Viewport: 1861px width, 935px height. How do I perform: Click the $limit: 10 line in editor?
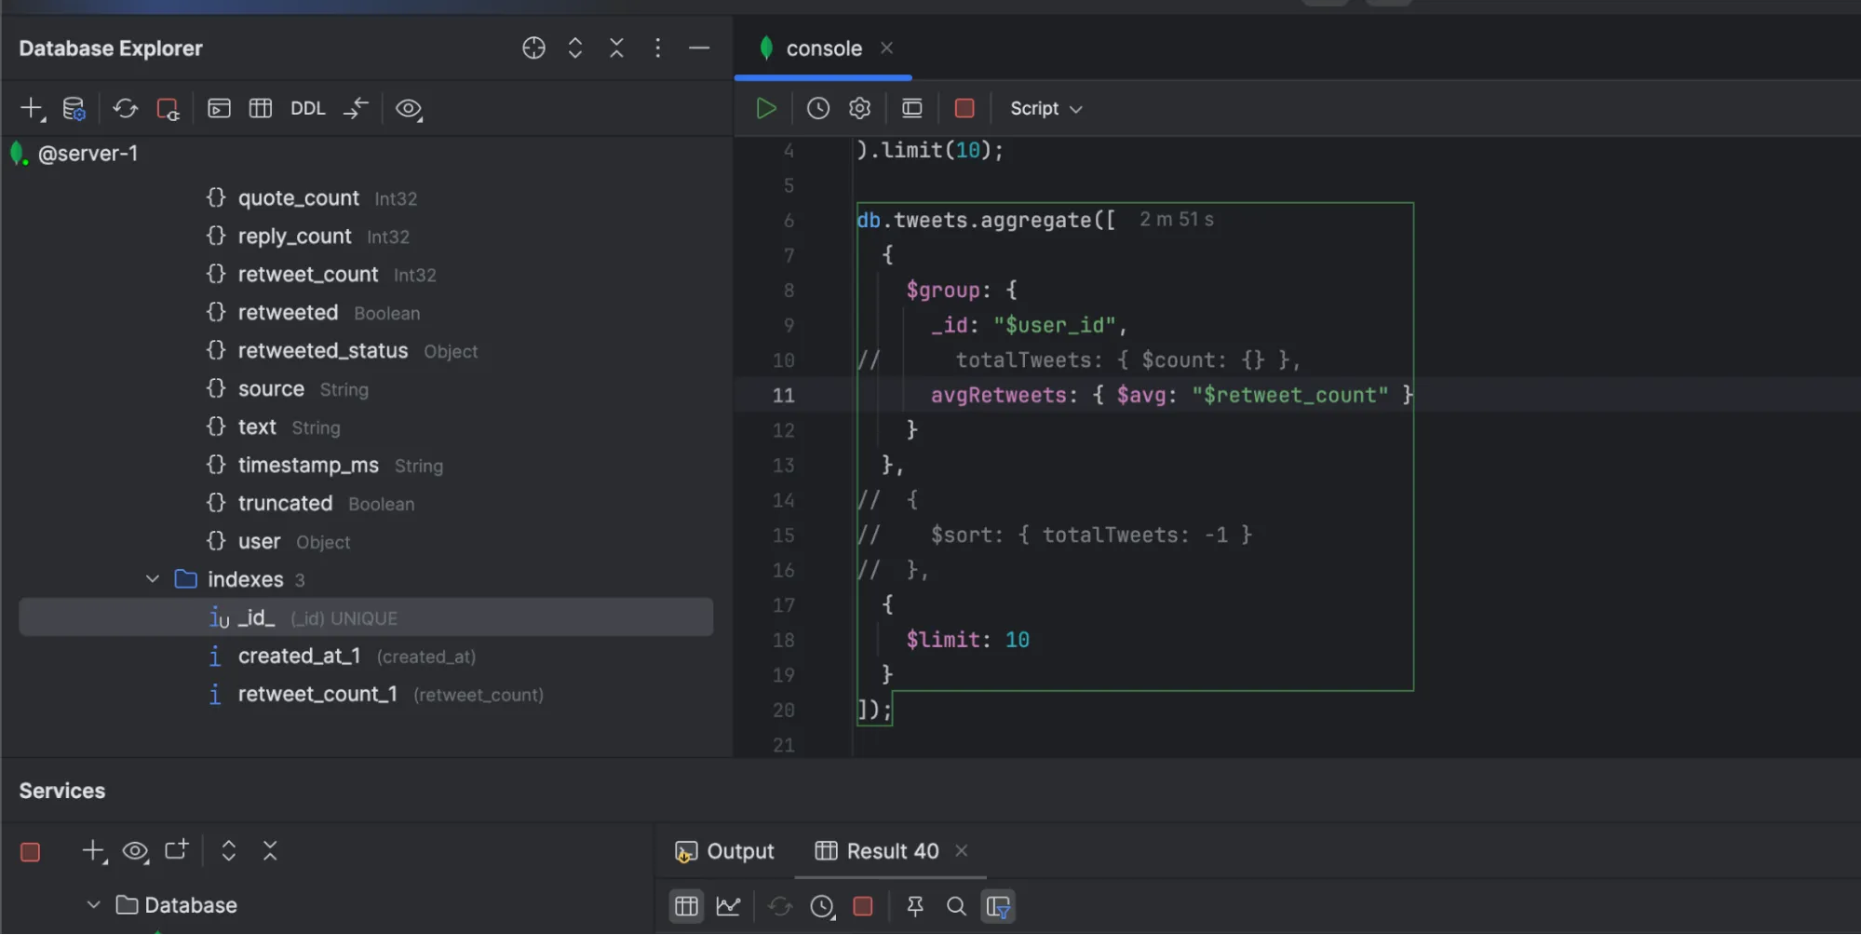tap(967, 640)
